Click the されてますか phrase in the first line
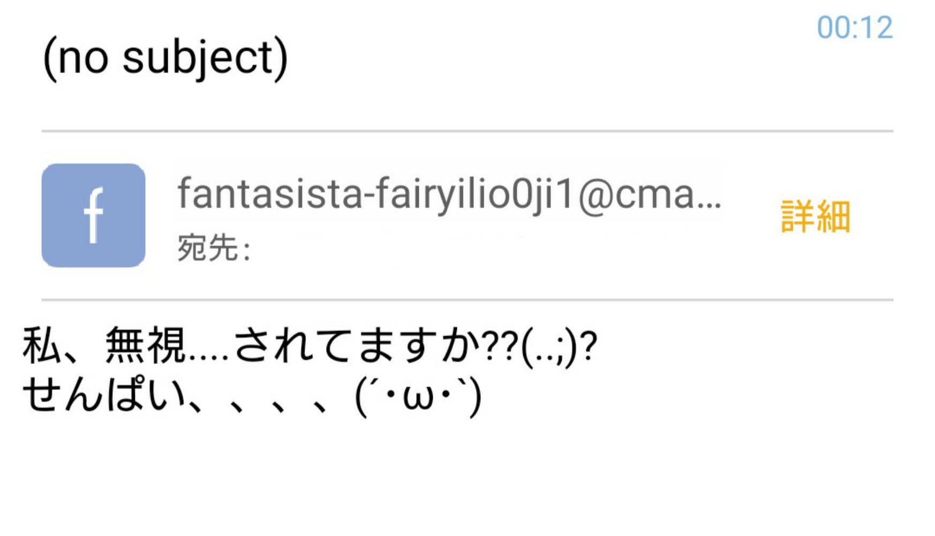The height and width of the screenshot is (536, 935). [x=357, y=346]
